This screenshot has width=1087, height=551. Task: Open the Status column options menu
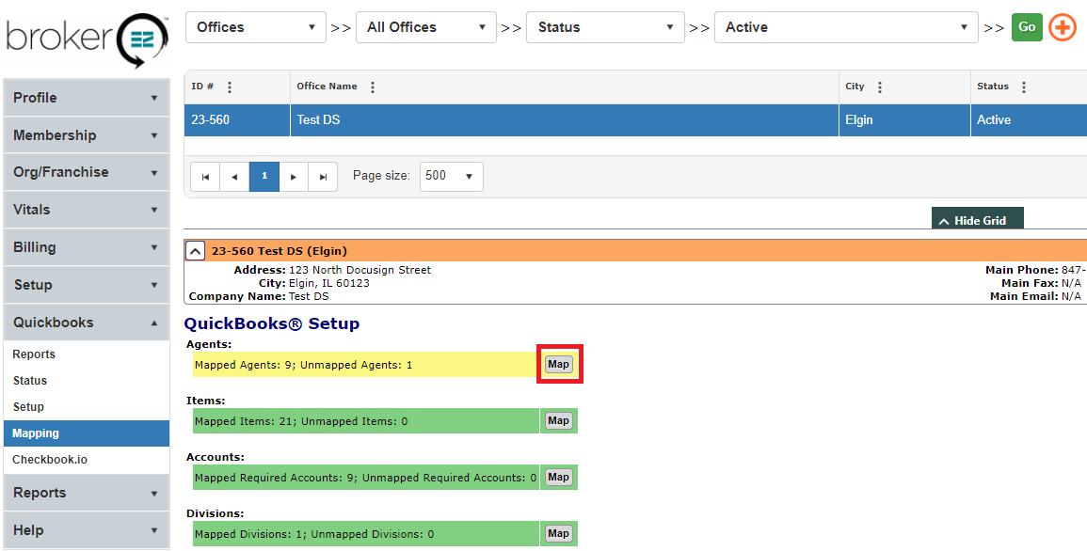[x=1024, y=87]
